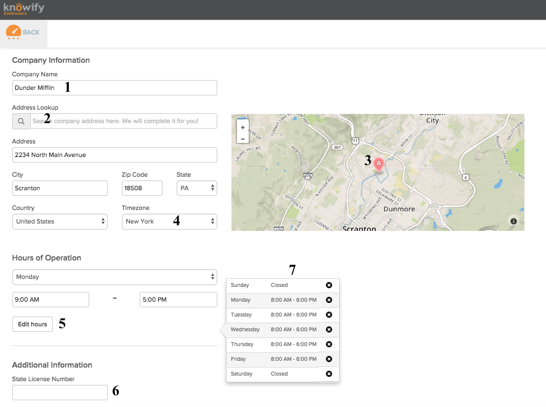
Task: Open the day dropdown showing Monday
Action: coord(114,277)
